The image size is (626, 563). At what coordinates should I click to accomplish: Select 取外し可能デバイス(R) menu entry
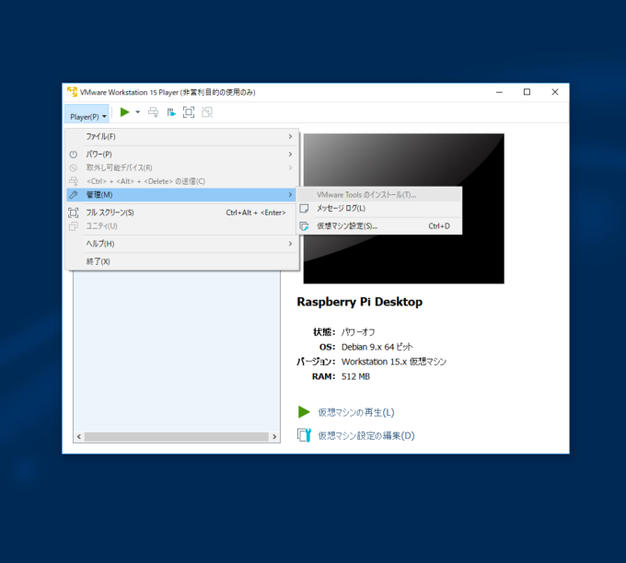tap(182, 167)
